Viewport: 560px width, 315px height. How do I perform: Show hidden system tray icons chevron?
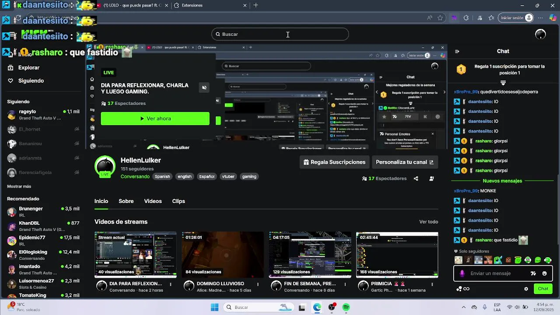tap(464, 308)
